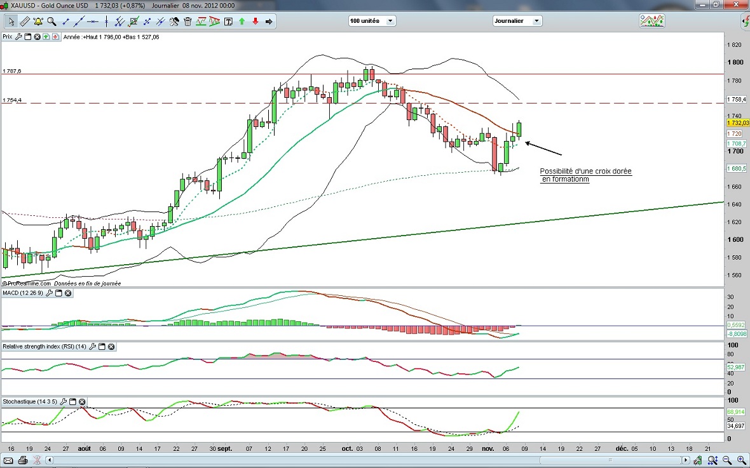This screenshot has height=468, width=750.
Task: Select the ruler measurement tool
Action: pyautogui.click(x=24, y=22)
